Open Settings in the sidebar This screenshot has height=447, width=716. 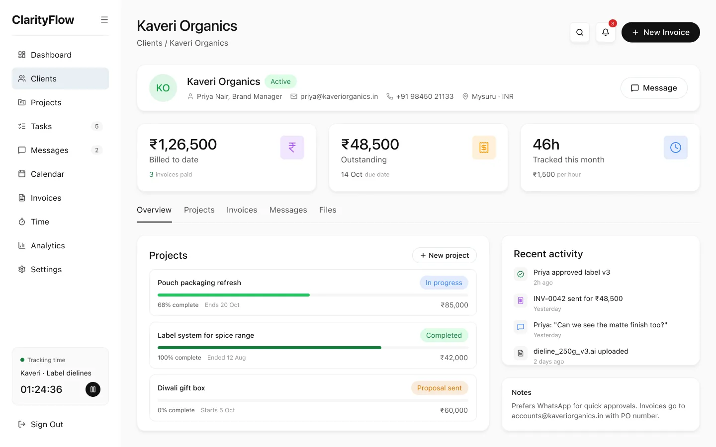60,269
